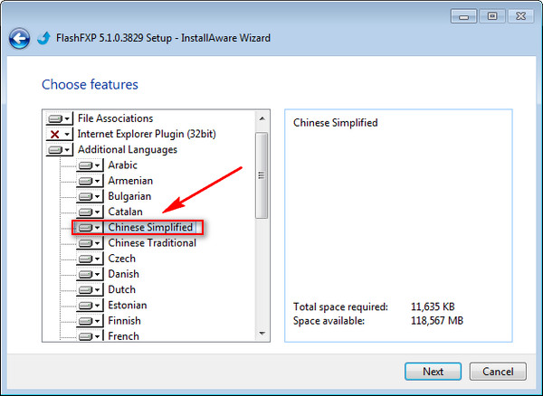This screenshot has width=543, height=396.
Task: Click the File Associations drive icon
Action: click(55, 118)
